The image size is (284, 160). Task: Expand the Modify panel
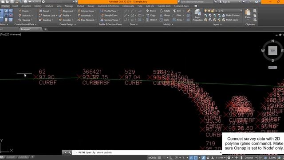click(168, 24)
